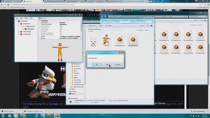The width and height of the screenshot is (210, 118).
Task: Focus the RONALD folder search box
Action: (x=144, y=22)
